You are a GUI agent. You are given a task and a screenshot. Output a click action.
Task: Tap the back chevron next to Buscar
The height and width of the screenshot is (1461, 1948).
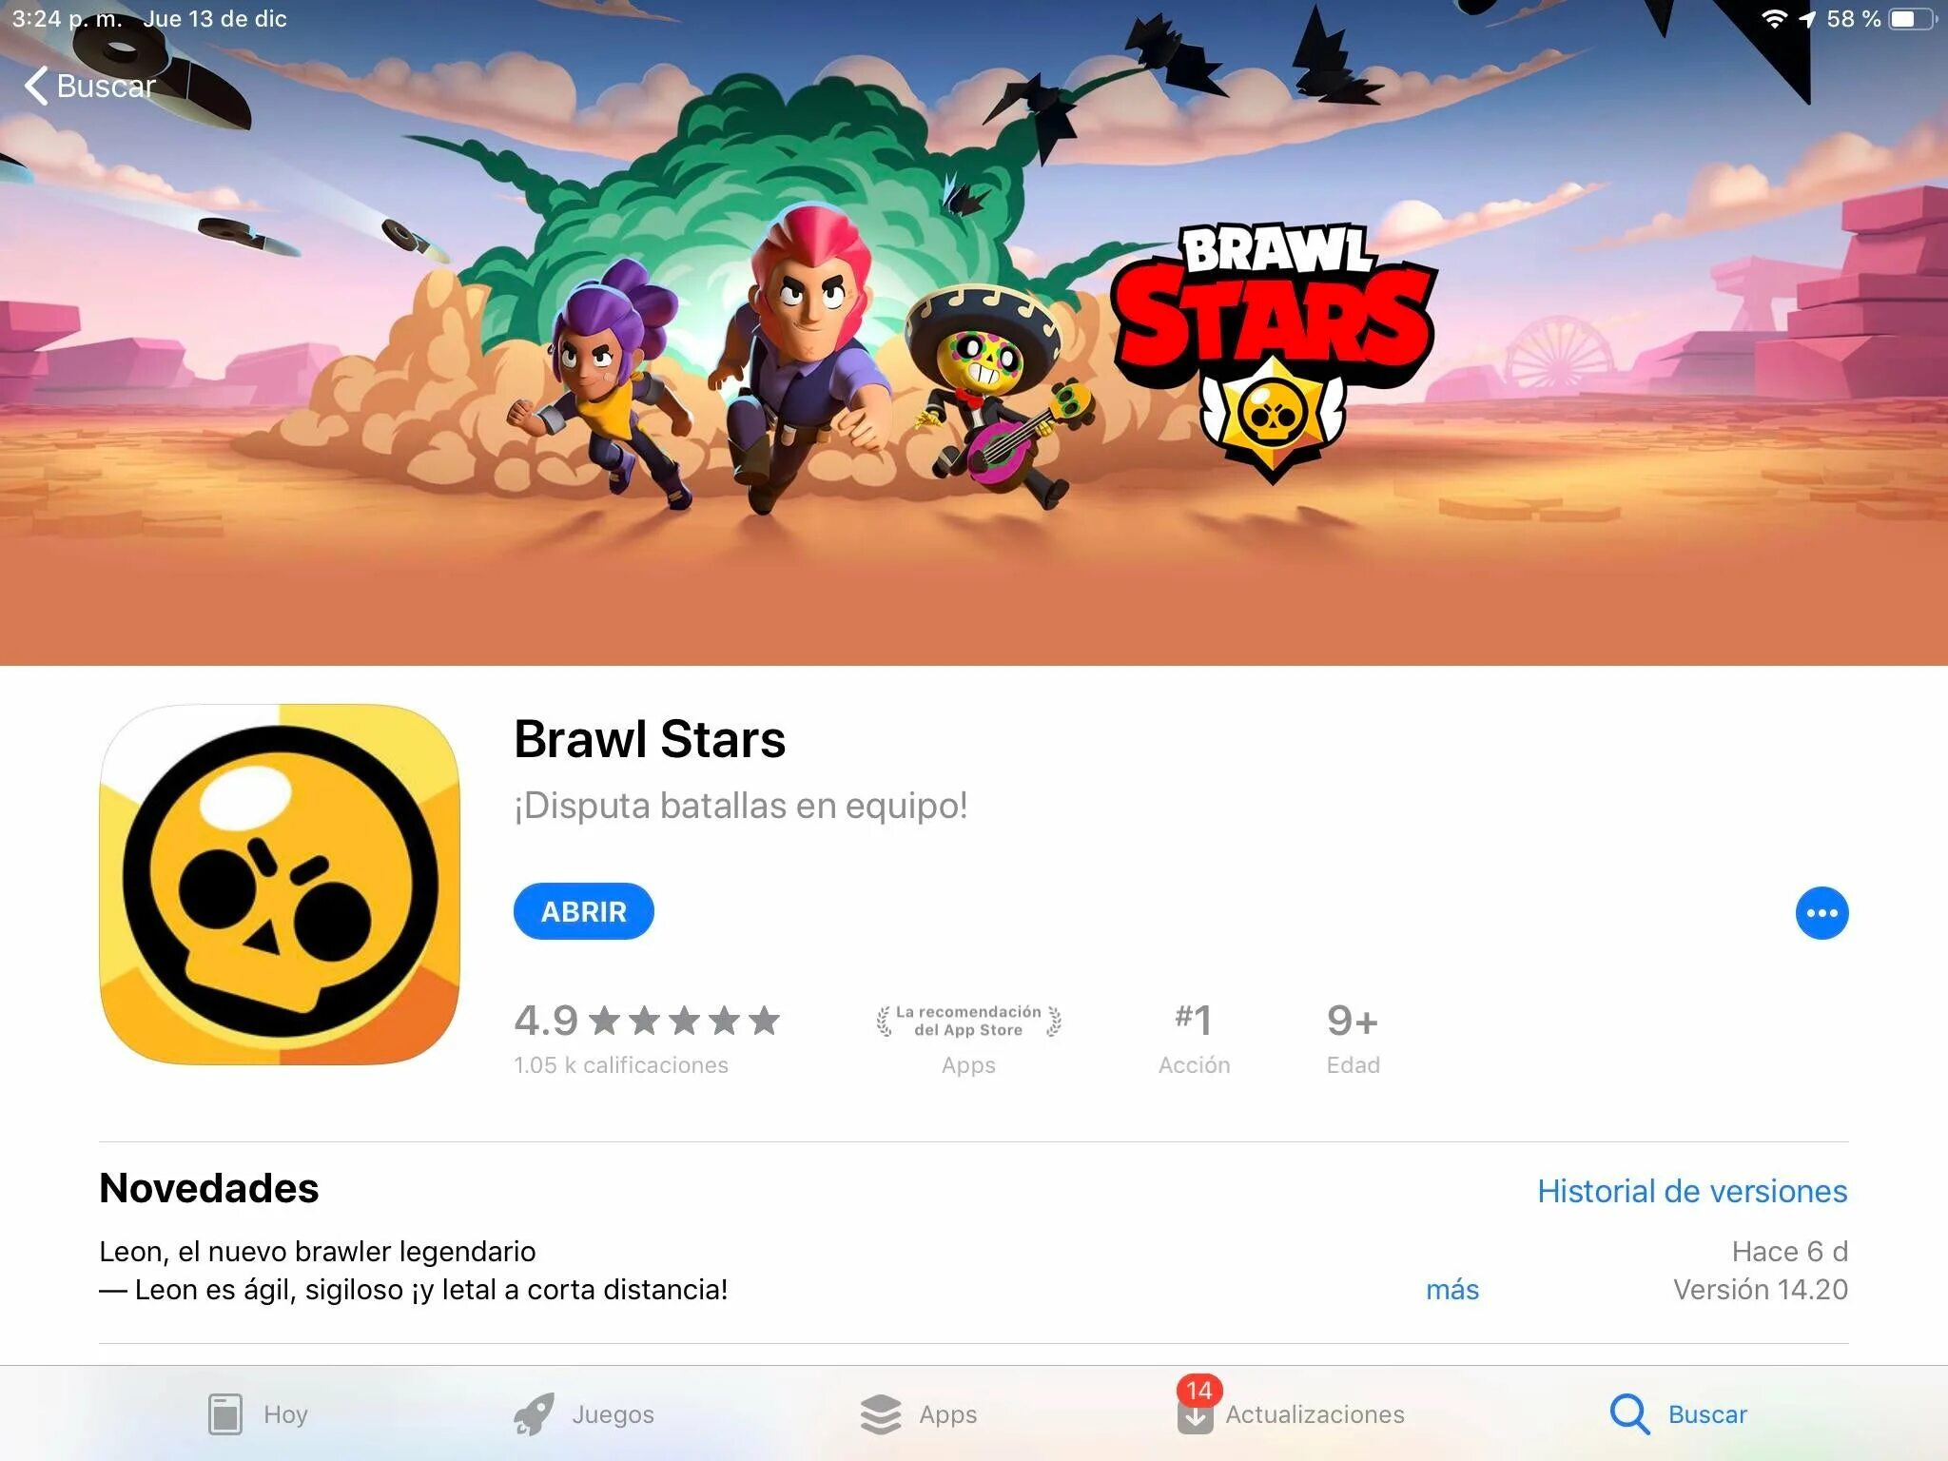pyautogui.click(x=36, y=86)
